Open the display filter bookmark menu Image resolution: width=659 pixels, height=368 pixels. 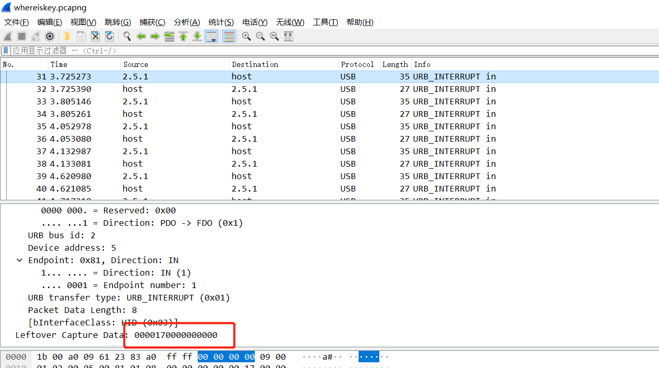[6, 50]
